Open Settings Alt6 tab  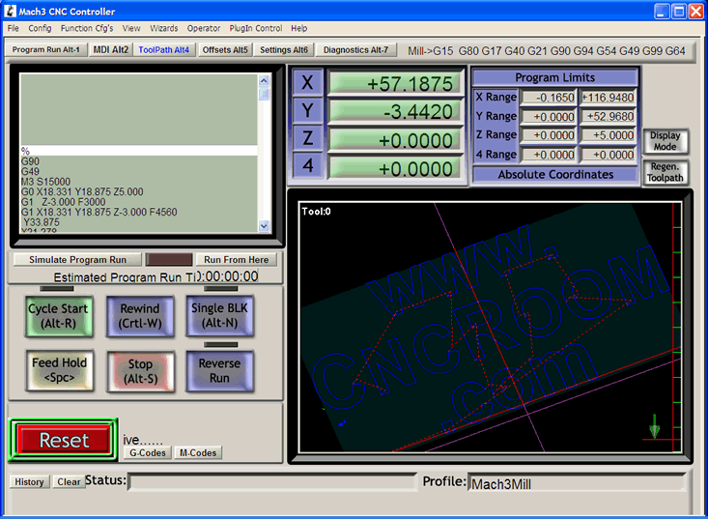pos(284,49)
